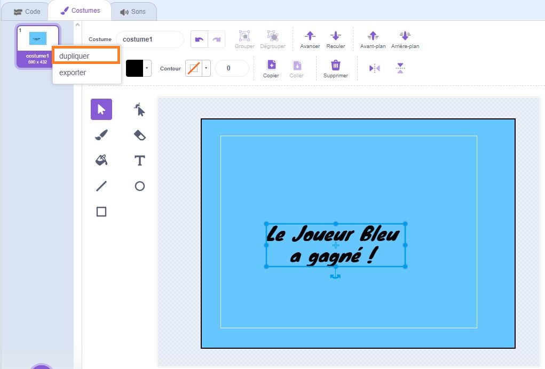Select the Text tool
The width and height of the screenshot is (545, 369).
pyautogui.click(x=139, y=160)
